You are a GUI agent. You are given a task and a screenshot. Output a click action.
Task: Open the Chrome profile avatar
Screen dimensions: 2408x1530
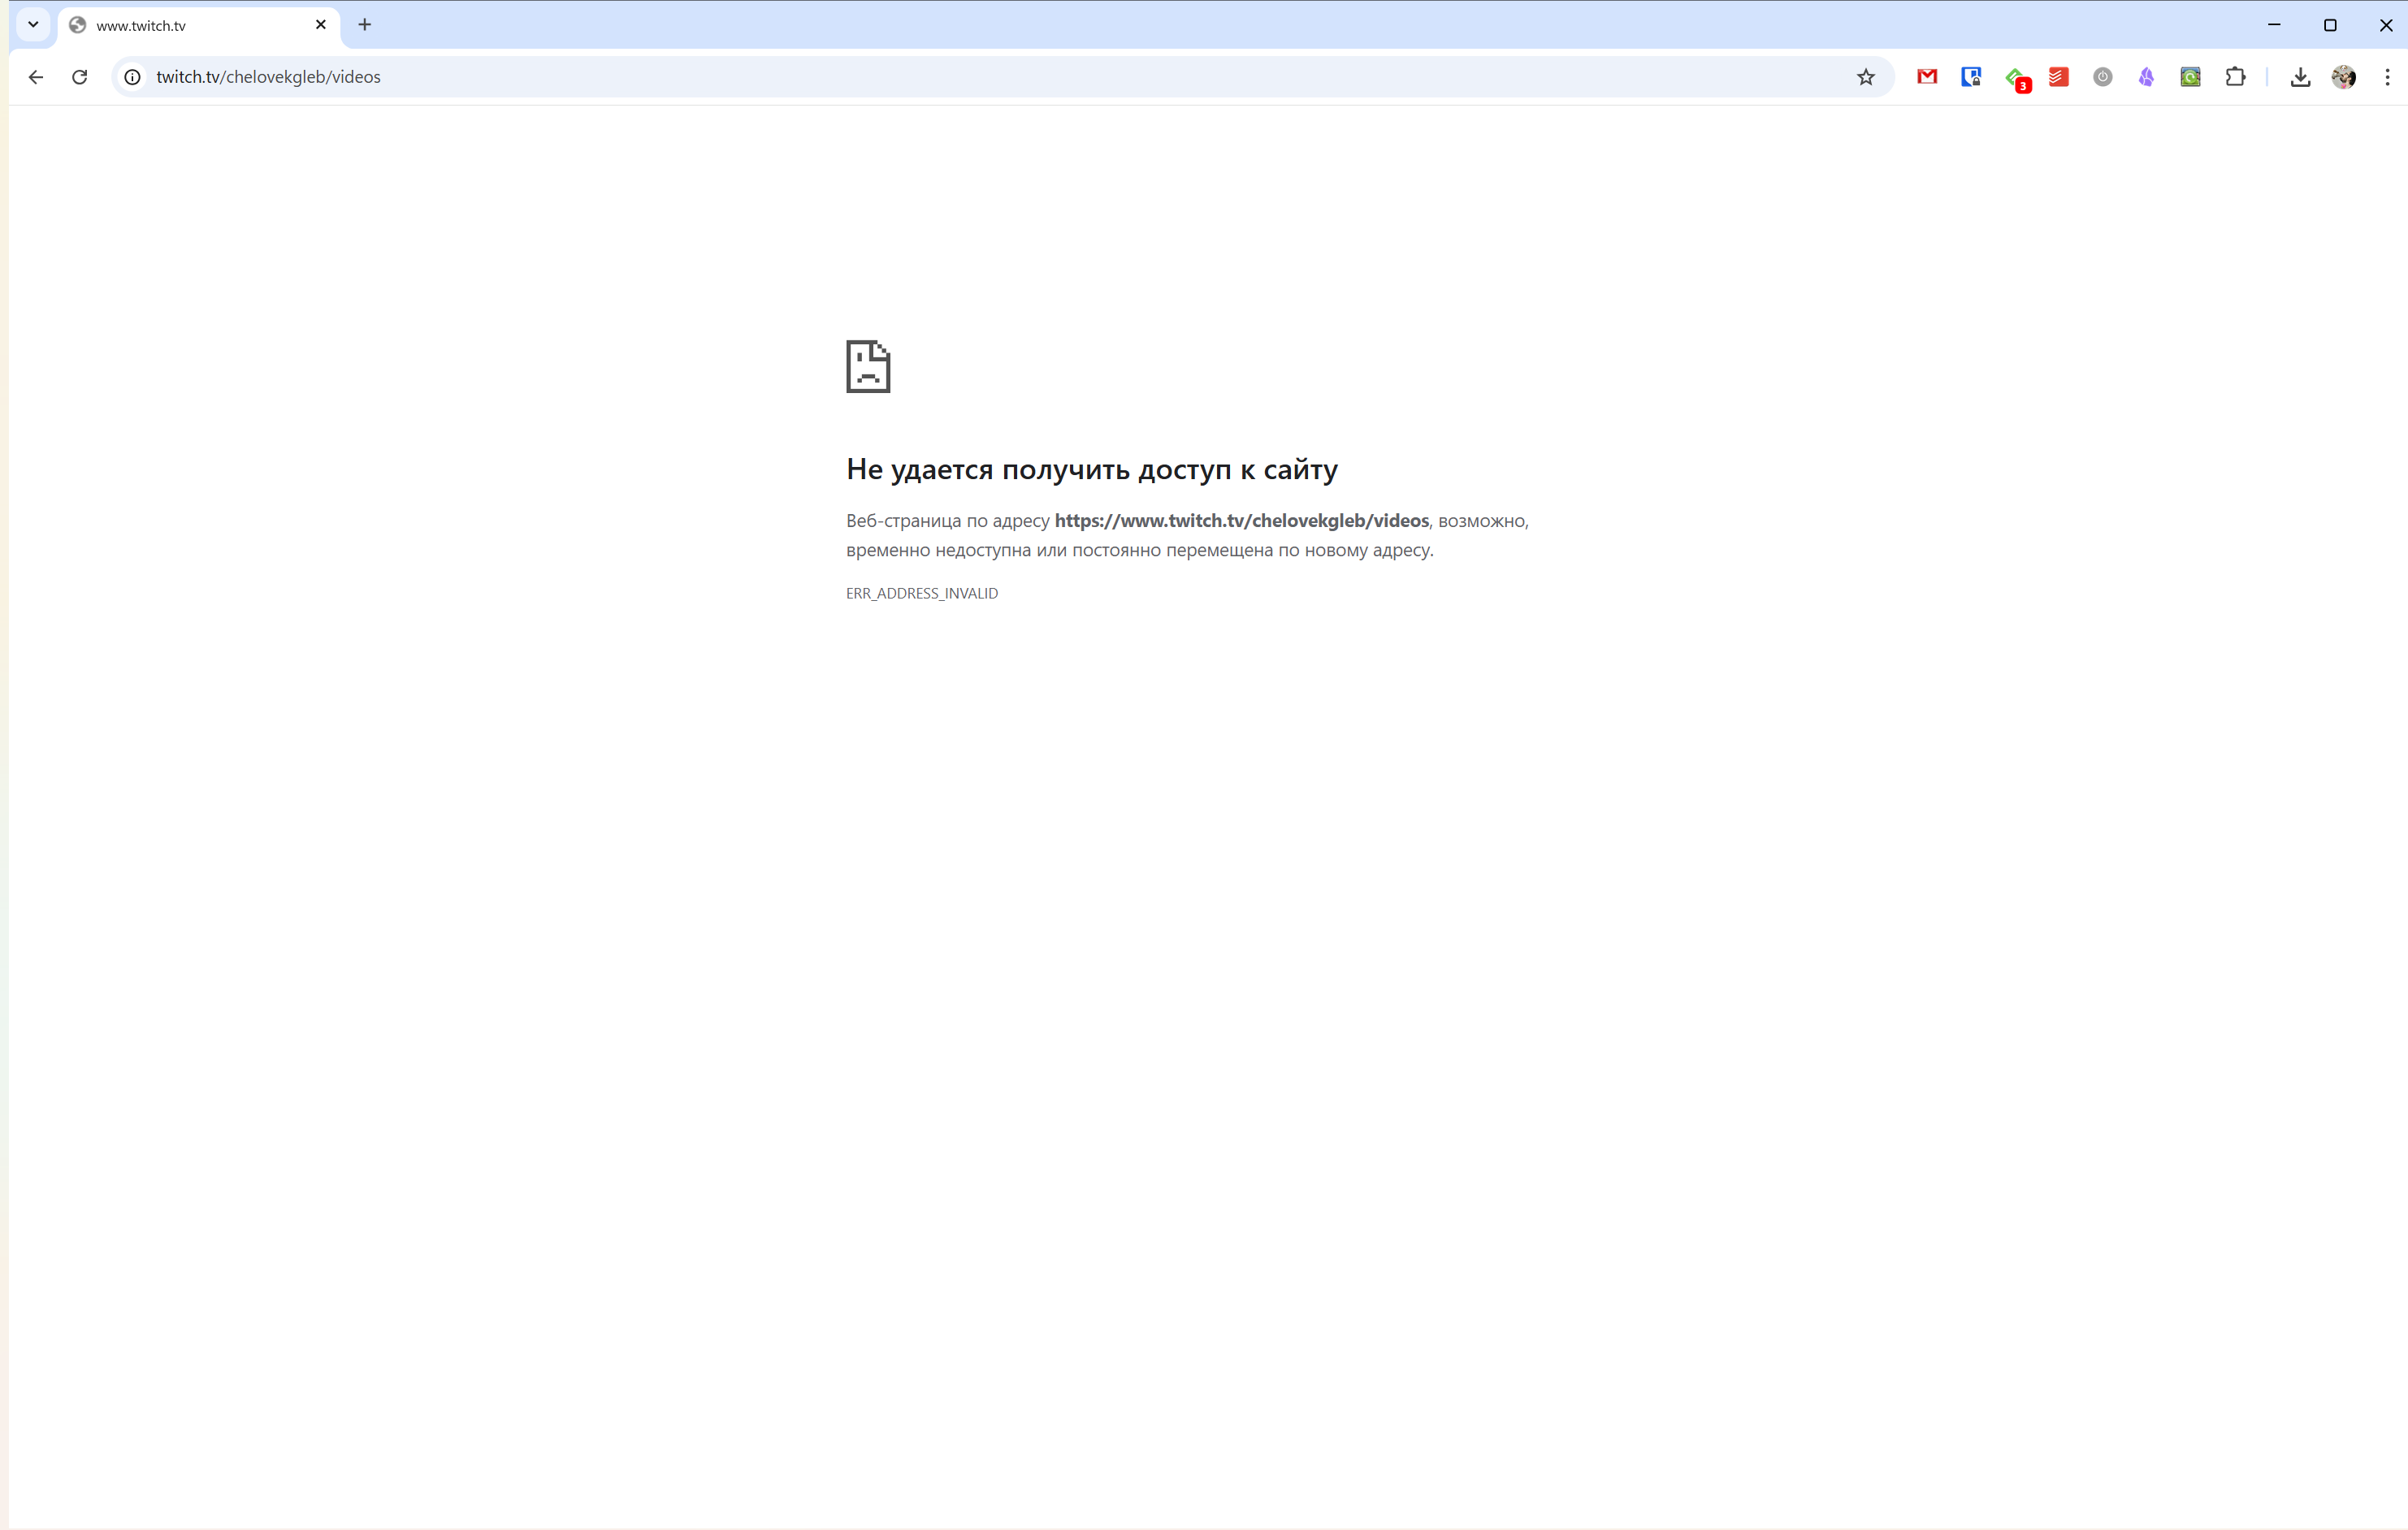(x=2343, y=77)
